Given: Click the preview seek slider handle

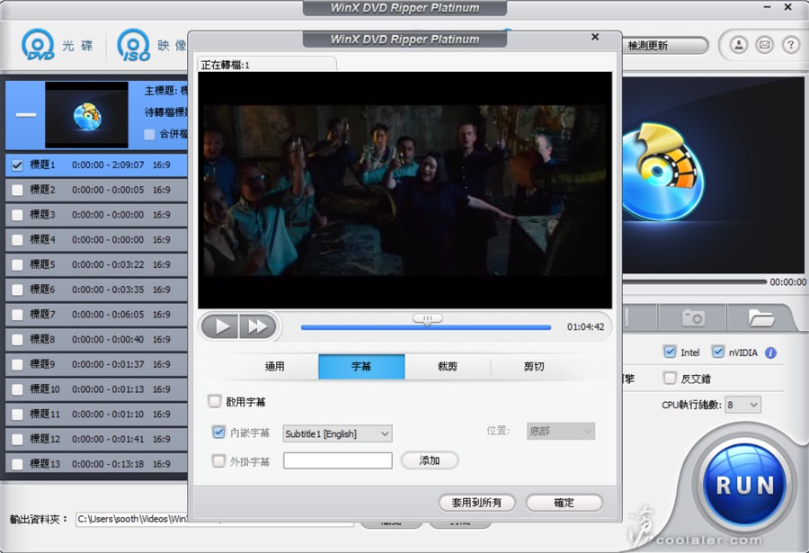Looking at the screenshot, I should tap(427, 319).
